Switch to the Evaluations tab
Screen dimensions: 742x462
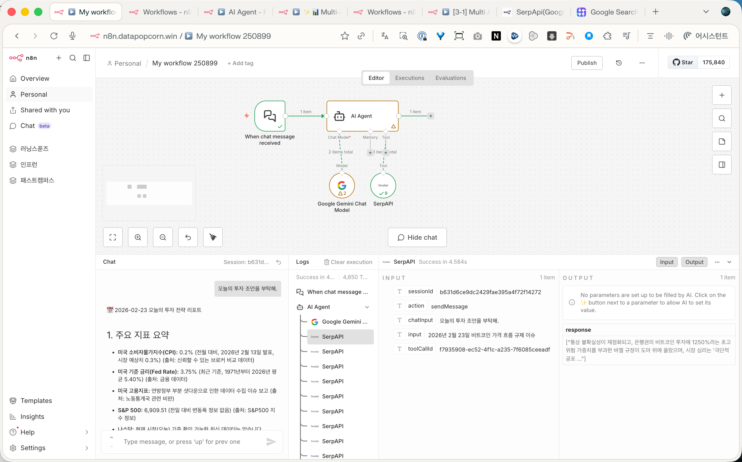pyautogui.click(x=450, y=78)
